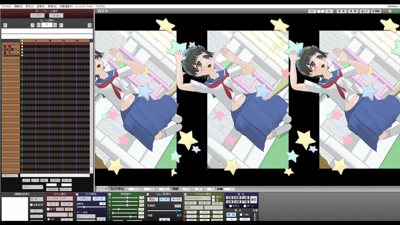Click the Go button in viewport header
400x225 pixels.
click(x=329, y=11)
